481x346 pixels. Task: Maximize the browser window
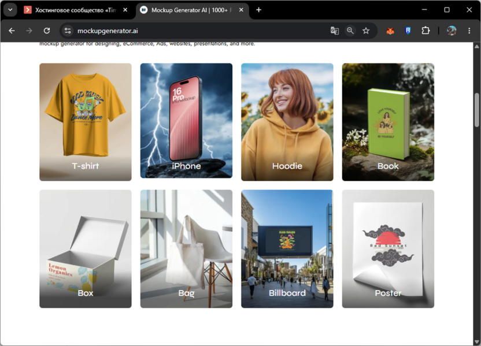click(447, 10)
